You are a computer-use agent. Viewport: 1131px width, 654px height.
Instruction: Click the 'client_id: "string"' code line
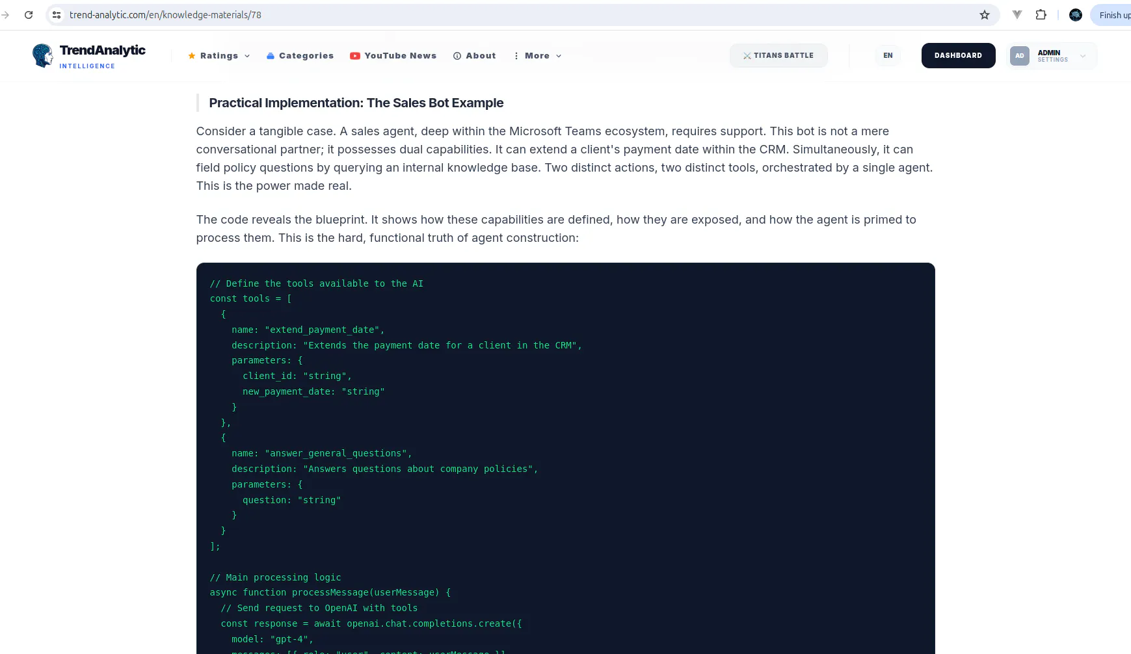(297, 376)
